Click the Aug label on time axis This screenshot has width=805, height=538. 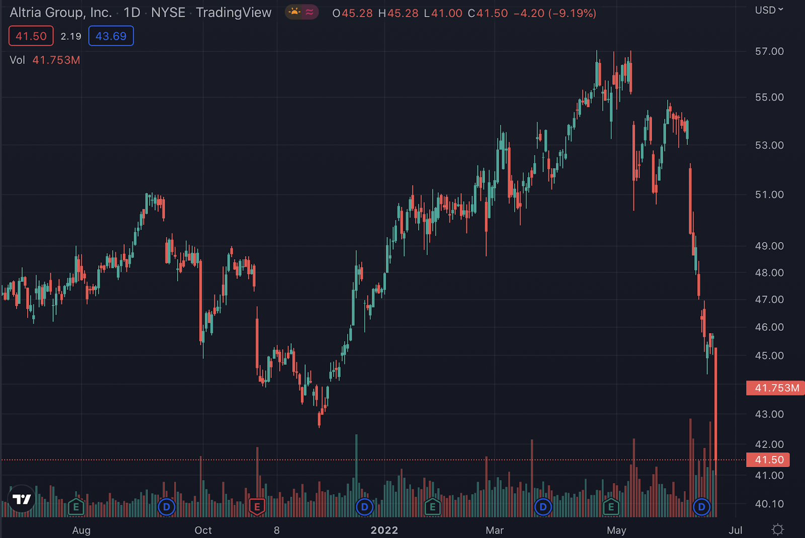[x=82, y=530]
